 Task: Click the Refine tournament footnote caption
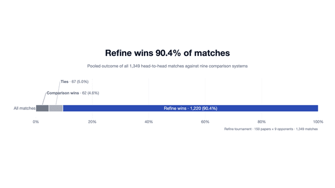click(271, 129)
